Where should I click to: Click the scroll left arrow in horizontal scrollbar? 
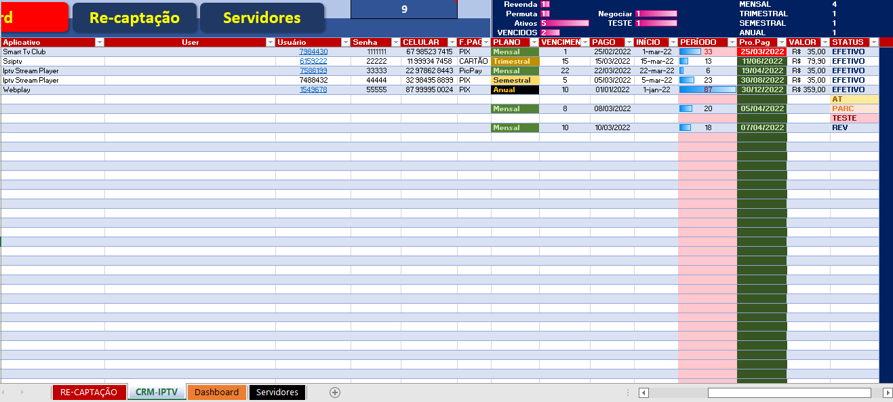tap(644, 393)
